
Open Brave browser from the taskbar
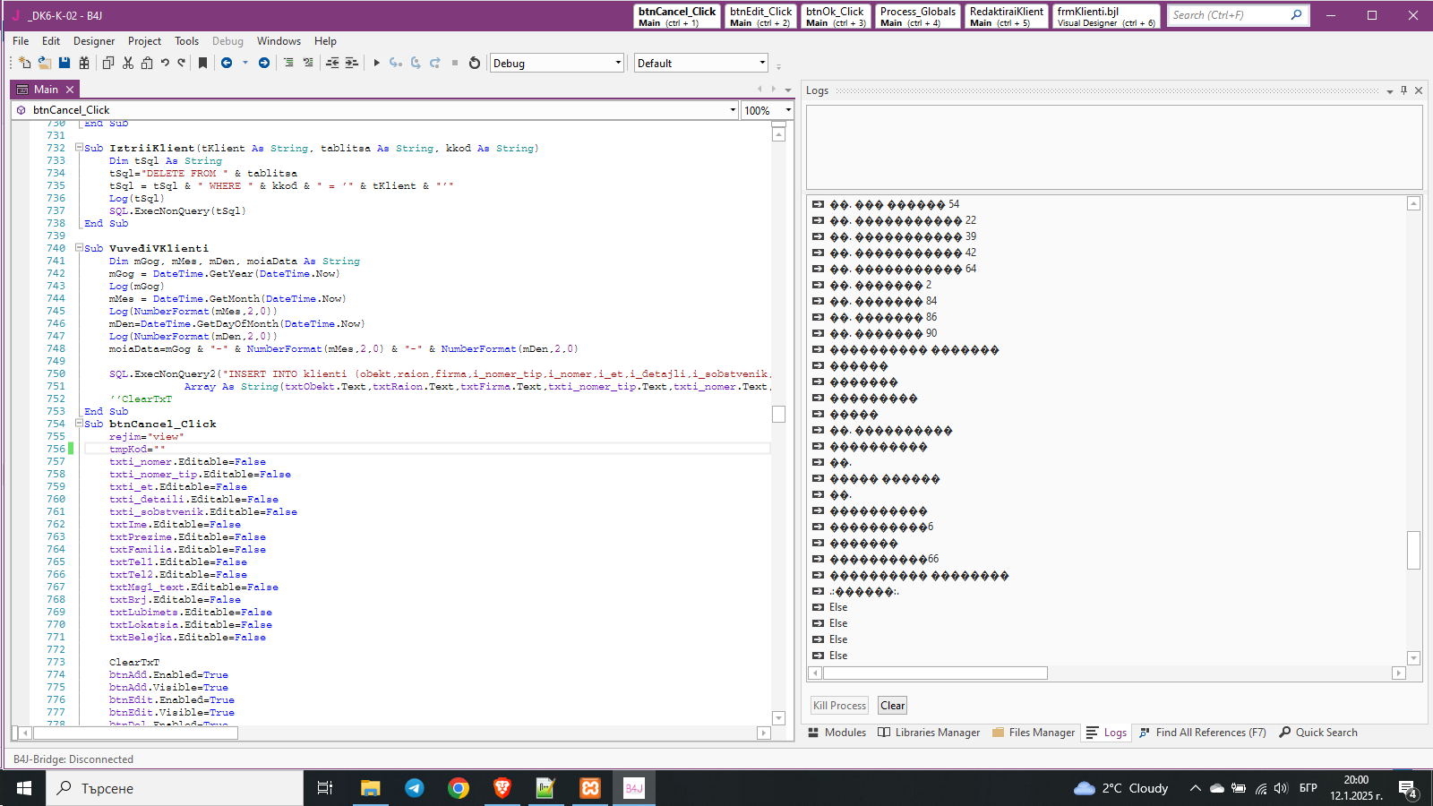click(502, 788)
